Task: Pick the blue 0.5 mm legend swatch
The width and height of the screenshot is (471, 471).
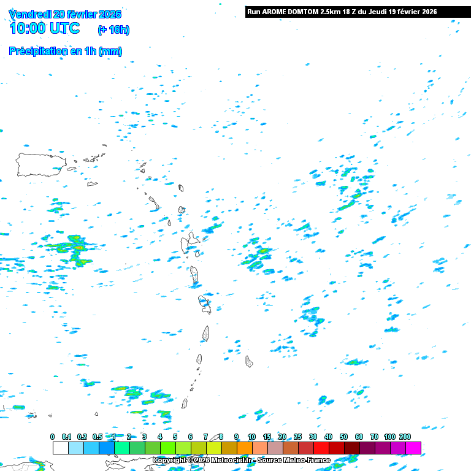Action: click(x=106, y=448)
